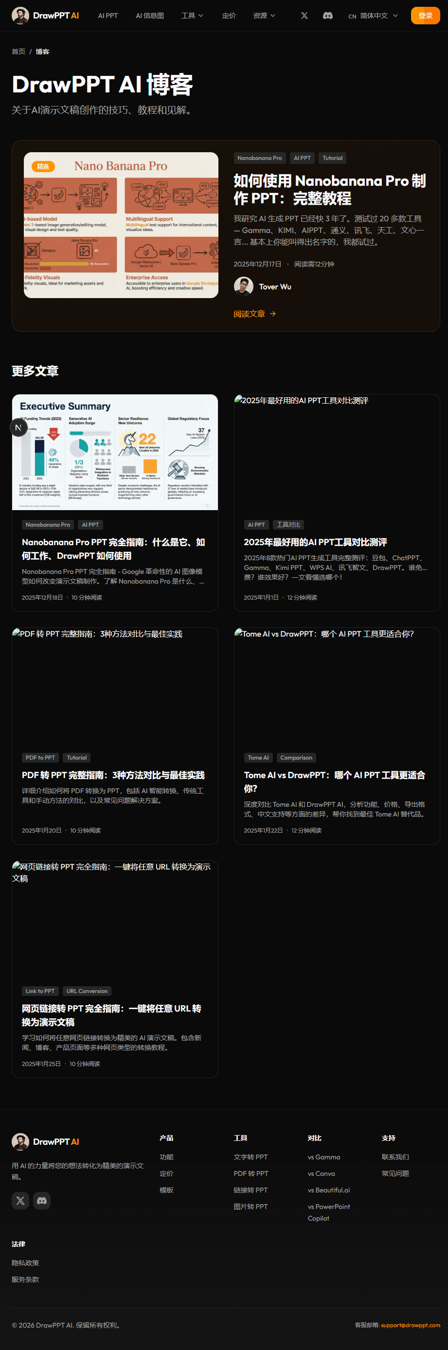
Task: Click the 2025年12月17日 date text
Action: pos(257,264)
